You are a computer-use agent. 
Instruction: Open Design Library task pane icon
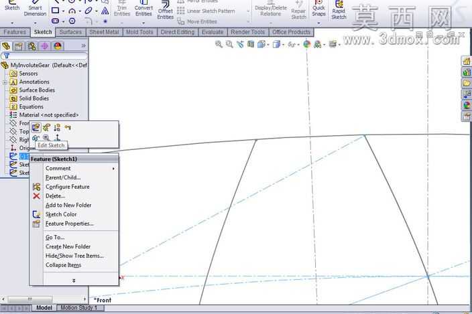(x=467, y=72)
